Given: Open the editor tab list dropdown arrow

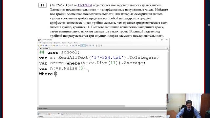Looking at the screenshot, I should tap(166, 48).
